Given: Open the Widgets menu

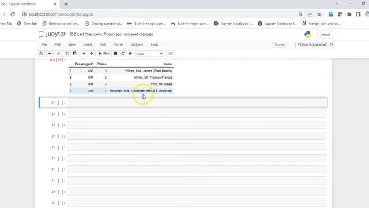Looking at the screenshot, I should click(x=137, y=44).
